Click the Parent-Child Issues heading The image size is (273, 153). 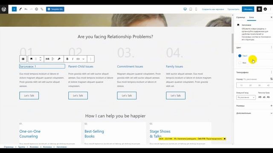(x=81, y=66)
